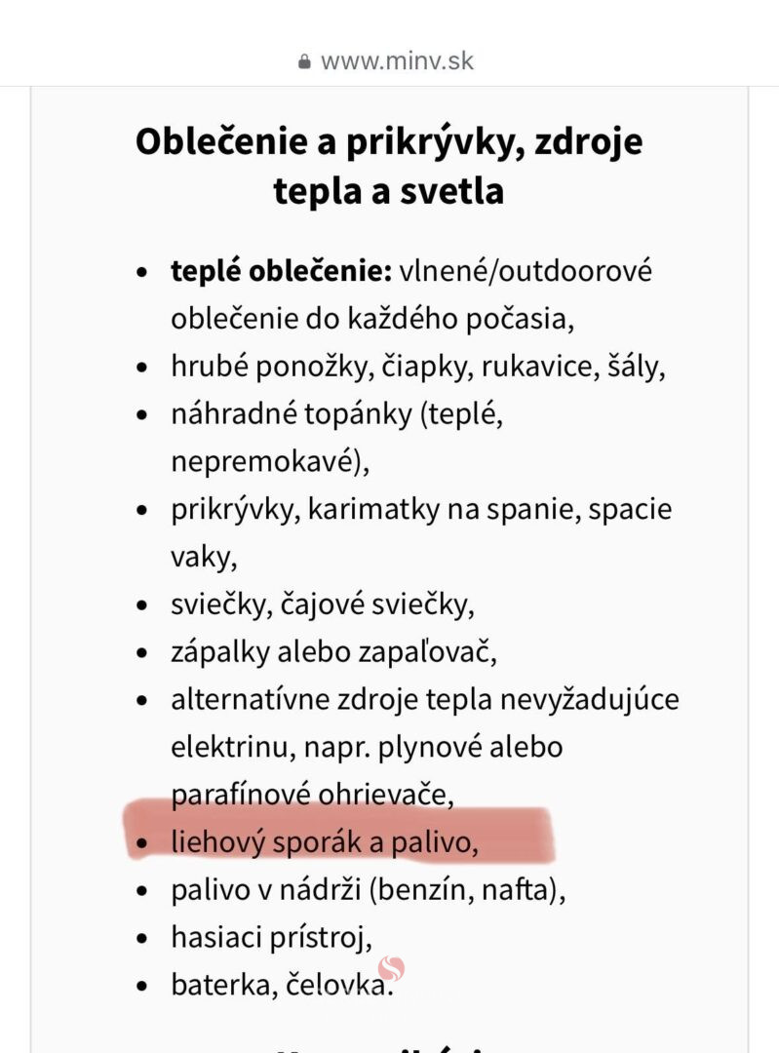Click the bullet point before "hasiaci prístroj"
Viewport: 779px width, 1053px height.
point(144,939)
